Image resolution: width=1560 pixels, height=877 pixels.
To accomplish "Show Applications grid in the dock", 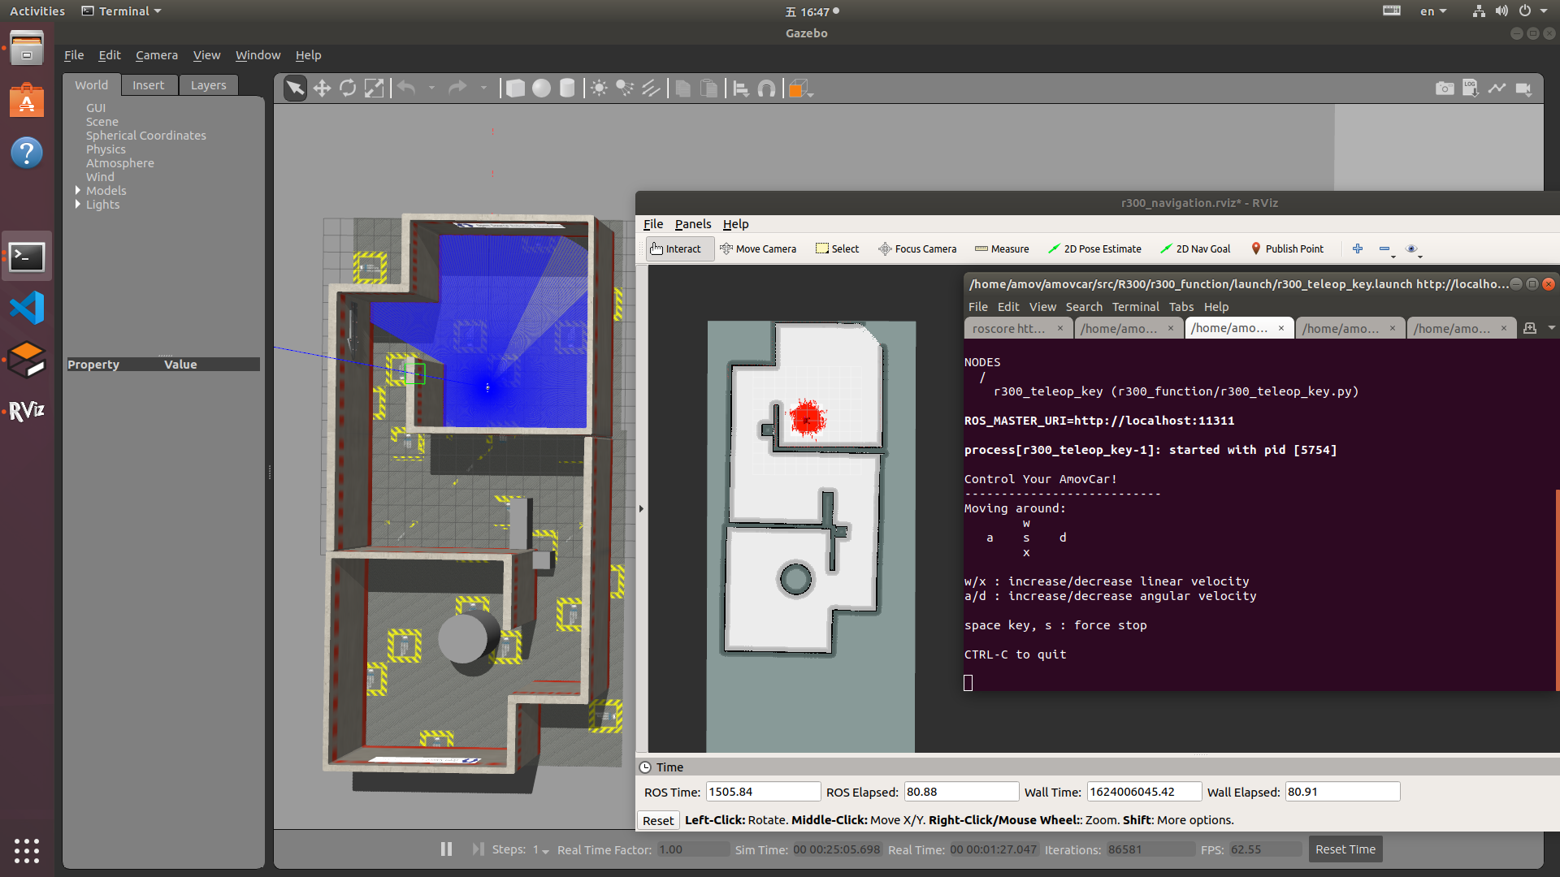I will click(x=27, y=850).
